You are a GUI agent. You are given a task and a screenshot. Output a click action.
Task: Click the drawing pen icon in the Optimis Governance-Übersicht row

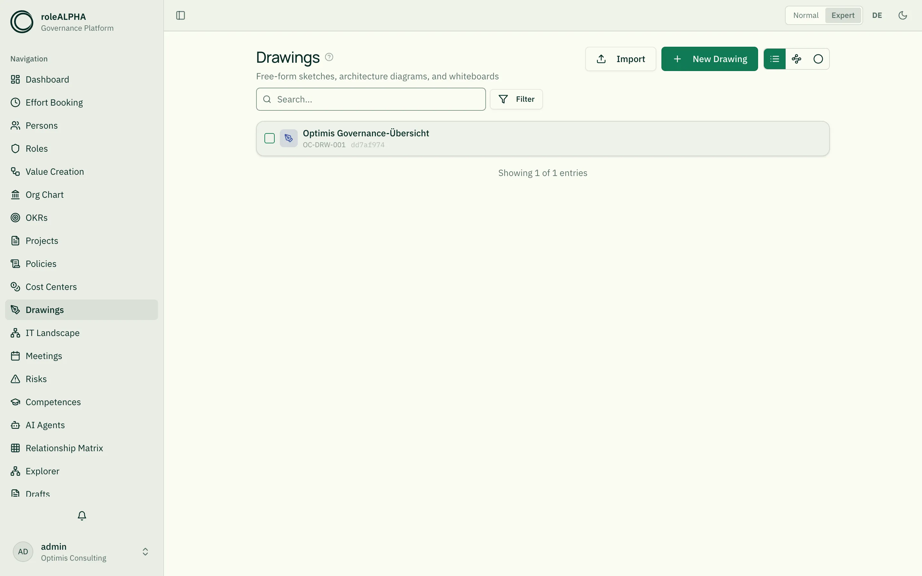pyautogui.click(x=289, y=138)
